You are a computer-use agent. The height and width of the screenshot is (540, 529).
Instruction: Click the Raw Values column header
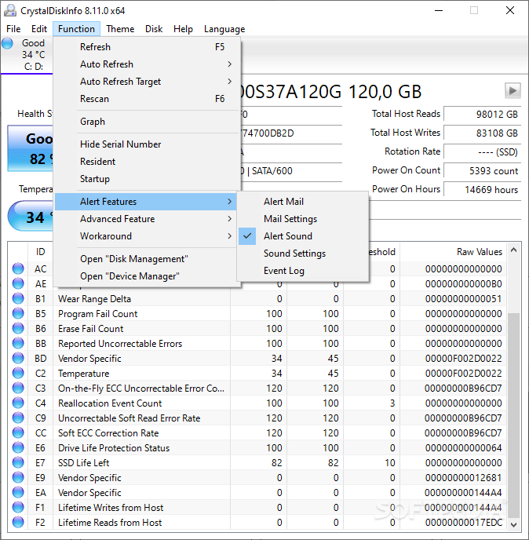[x=479, y=252]
